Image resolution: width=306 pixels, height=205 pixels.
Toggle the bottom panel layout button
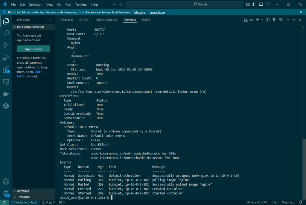click(x=261, y=4)
